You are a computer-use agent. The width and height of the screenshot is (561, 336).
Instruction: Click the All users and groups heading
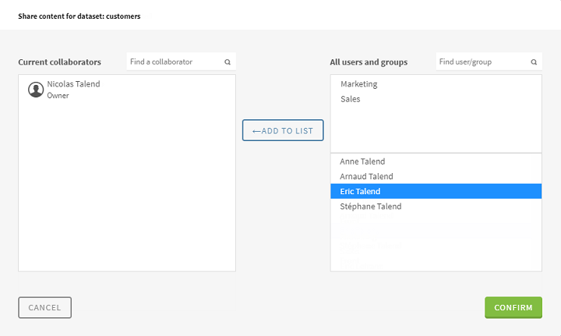[369, 62]
